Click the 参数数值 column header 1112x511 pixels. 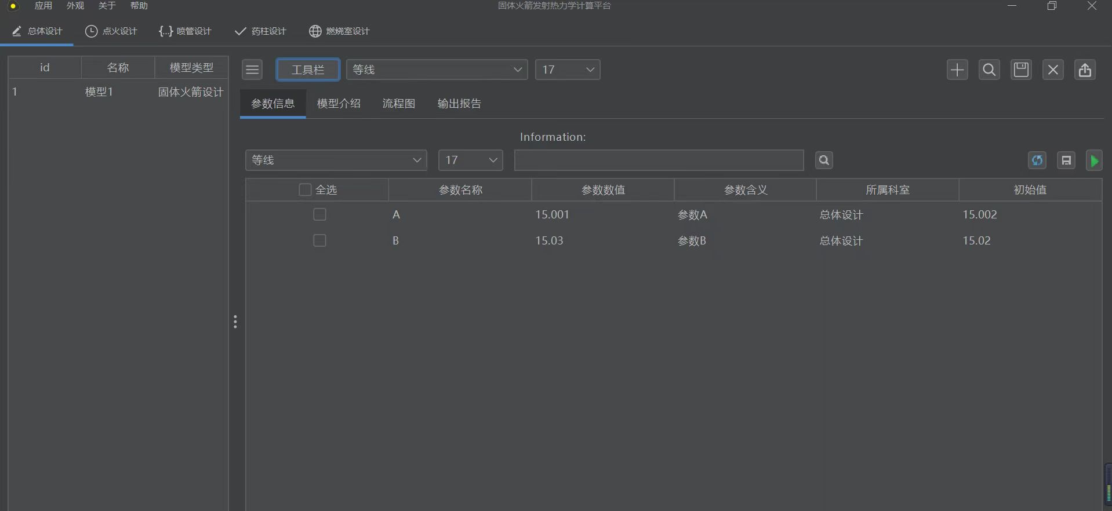pos(603,189)
